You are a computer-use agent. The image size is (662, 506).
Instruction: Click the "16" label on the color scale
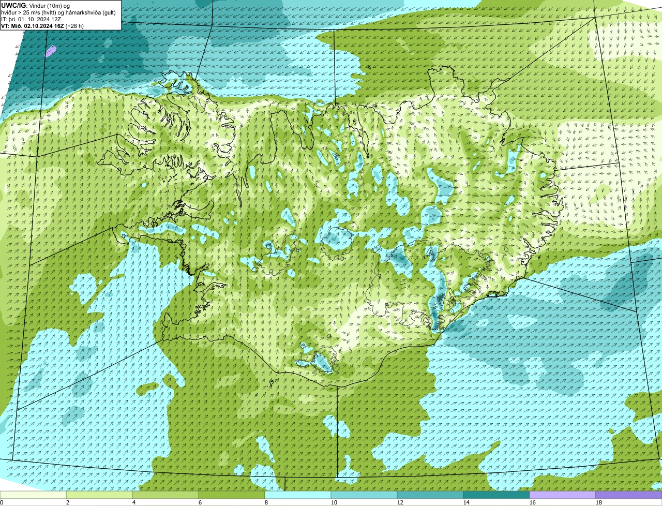tap(533, 502)
